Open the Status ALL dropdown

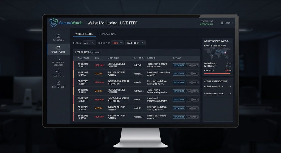[x=89, y=43]
